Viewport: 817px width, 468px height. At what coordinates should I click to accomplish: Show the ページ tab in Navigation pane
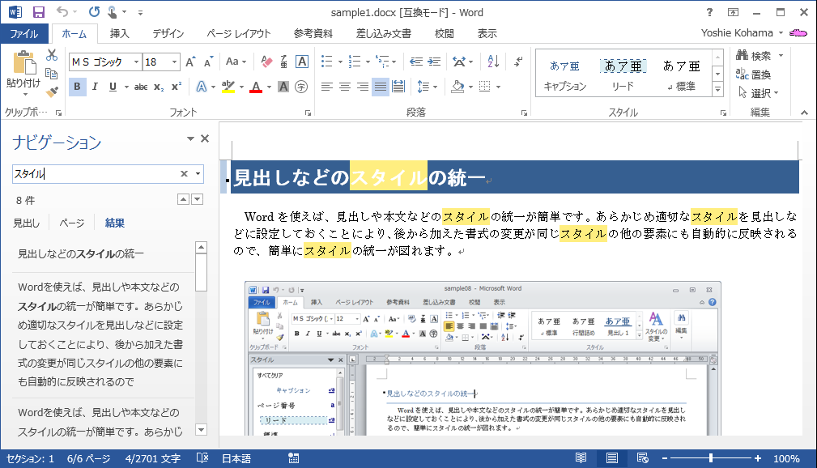click(71, 223)
